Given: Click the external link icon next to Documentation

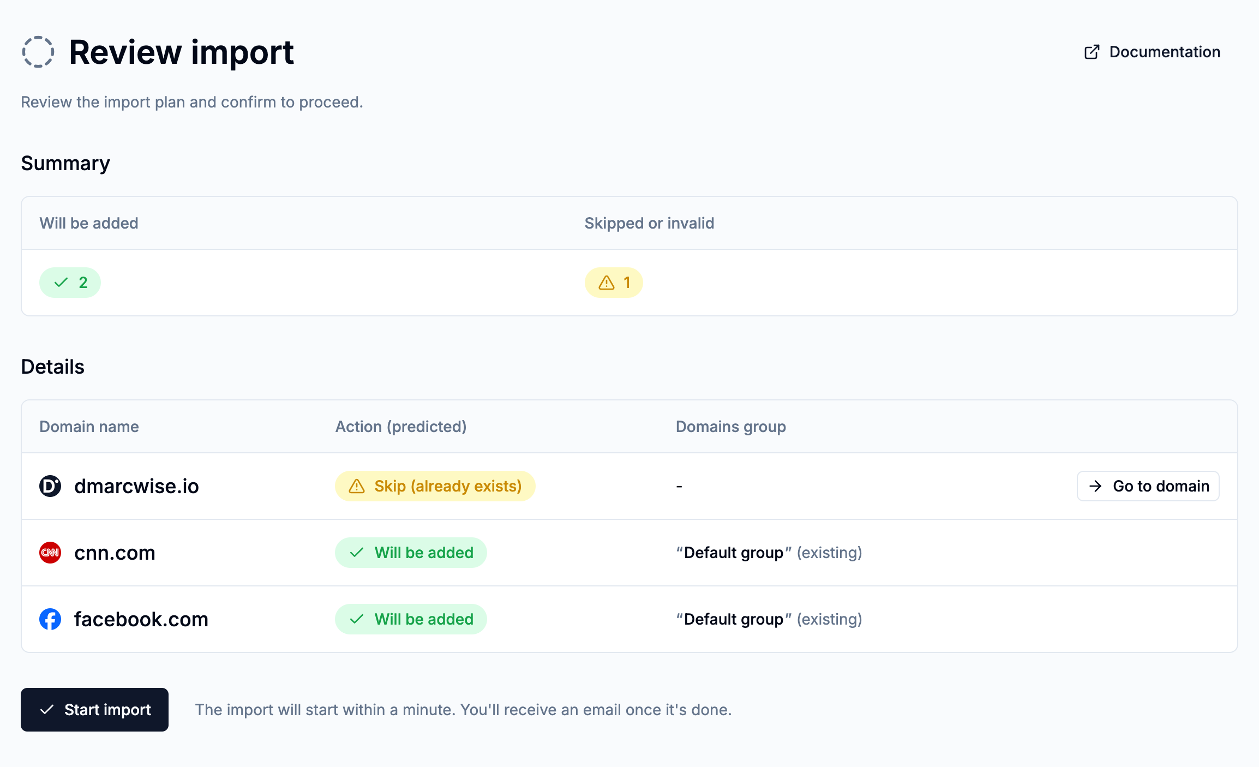Looking at the screenshot, I should coord(1092,52).
